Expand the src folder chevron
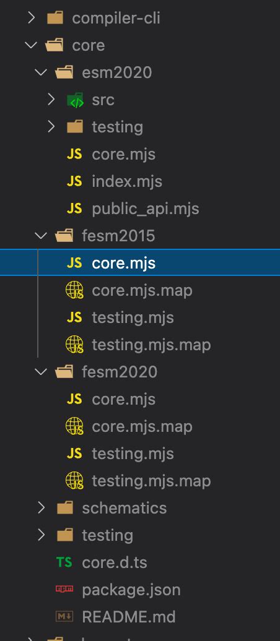Viewport: 280px width, 641px height. 51,100
